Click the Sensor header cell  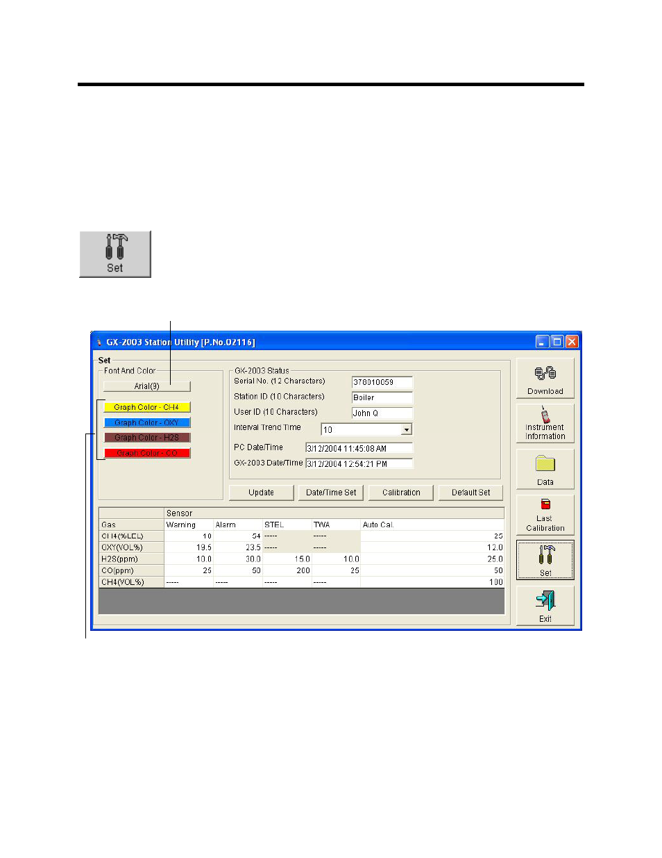tap(334, 513)
